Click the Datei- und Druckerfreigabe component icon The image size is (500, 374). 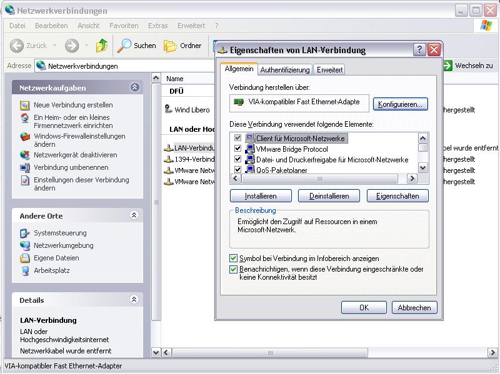[250, 159]
